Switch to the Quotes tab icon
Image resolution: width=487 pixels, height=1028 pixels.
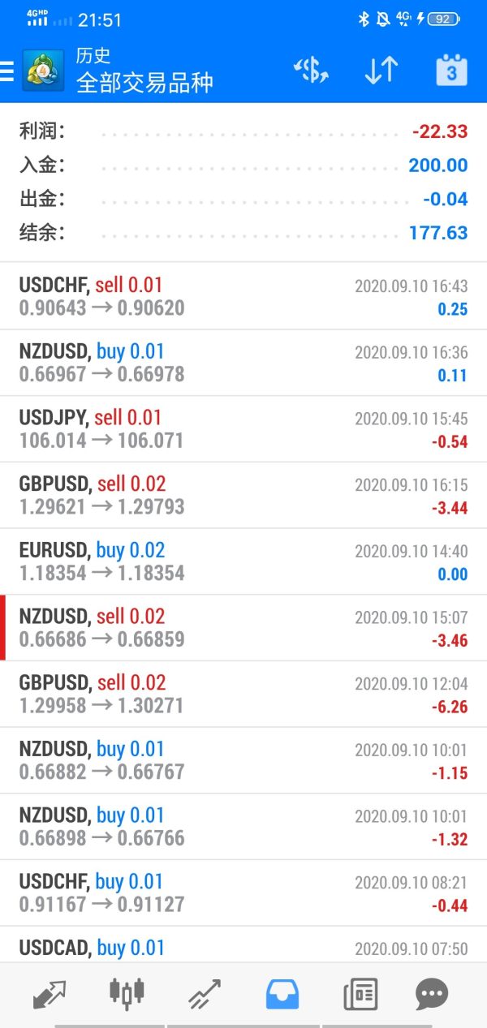click(50, 993)
